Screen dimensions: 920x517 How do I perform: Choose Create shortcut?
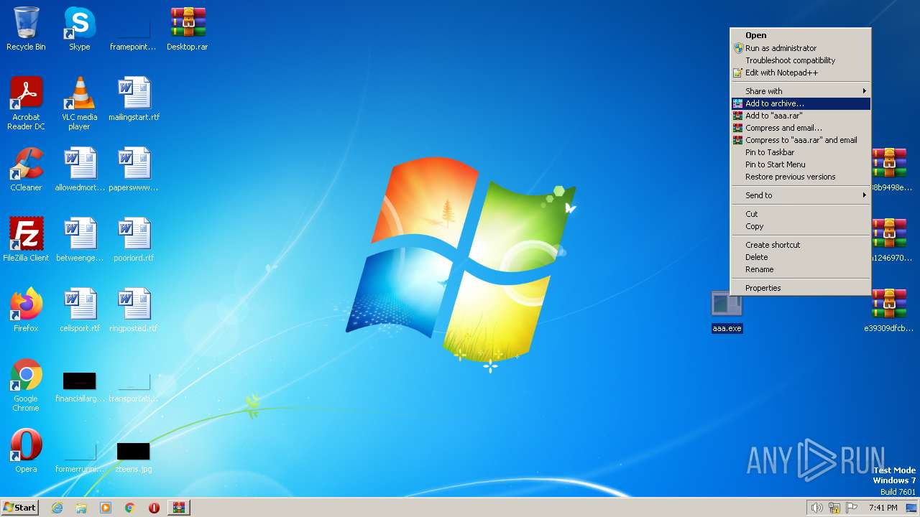click(x=801, y=245)
